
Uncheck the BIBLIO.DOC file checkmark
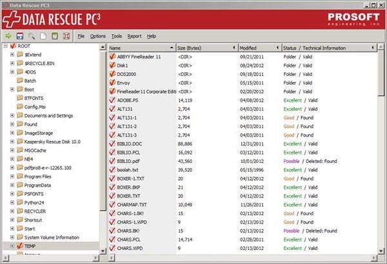click(112, 144)
